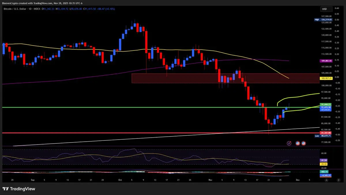Click the 112,500.00 price axis label

point(327,54)
